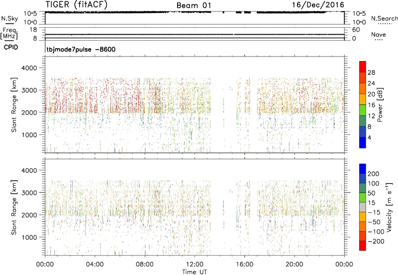The height and width of the screenshot is (275, 398).
Task: Click the thick black frequency trace line
Action: (x=195, y=34)
